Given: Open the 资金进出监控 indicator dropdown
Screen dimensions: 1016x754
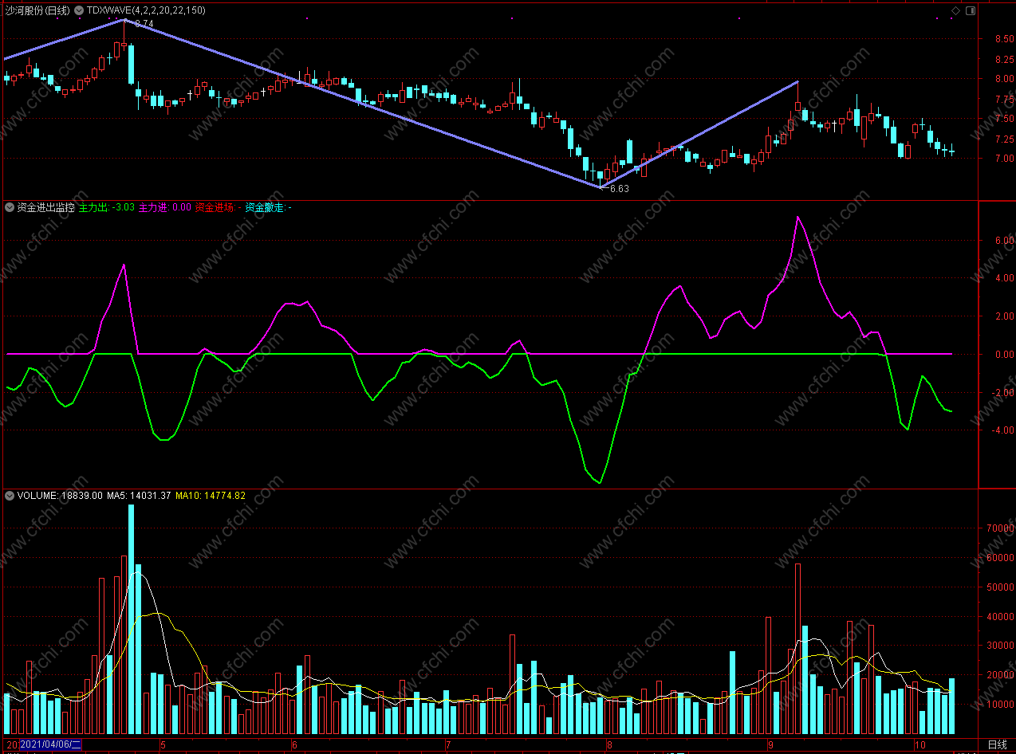Looking at the screenshot, I should click(10, 207).
